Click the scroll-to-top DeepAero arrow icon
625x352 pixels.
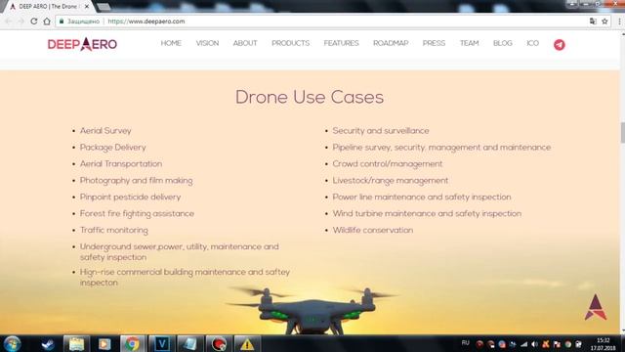click(596, 307)
